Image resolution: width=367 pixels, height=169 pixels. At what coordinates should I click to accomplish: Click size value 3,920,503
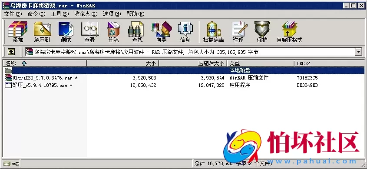coord(144,78)
